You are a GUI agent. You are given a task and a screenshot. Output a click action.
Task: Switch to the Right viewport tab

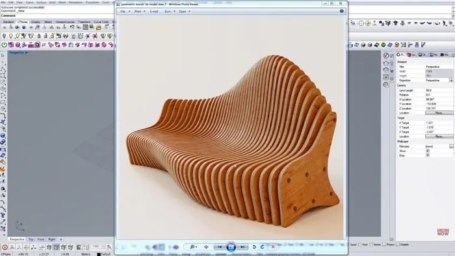click(x=51, y=239)
